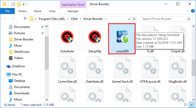
Task: Click the Help question mark icon
Action: point(193,11)
